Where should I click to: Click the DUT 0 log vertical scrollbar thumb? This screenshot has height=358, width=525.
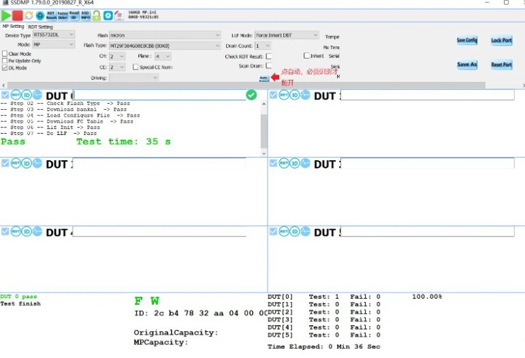coord(264,131)
